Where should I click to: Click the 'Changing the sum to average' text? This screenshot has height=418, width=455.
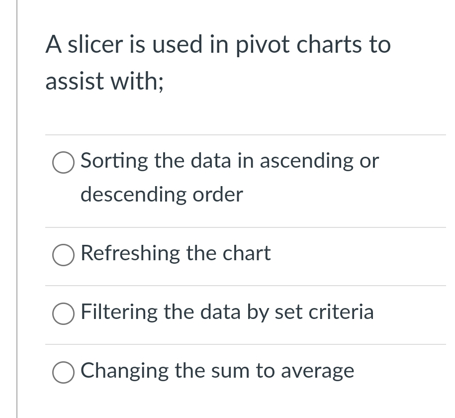(217, 371)
